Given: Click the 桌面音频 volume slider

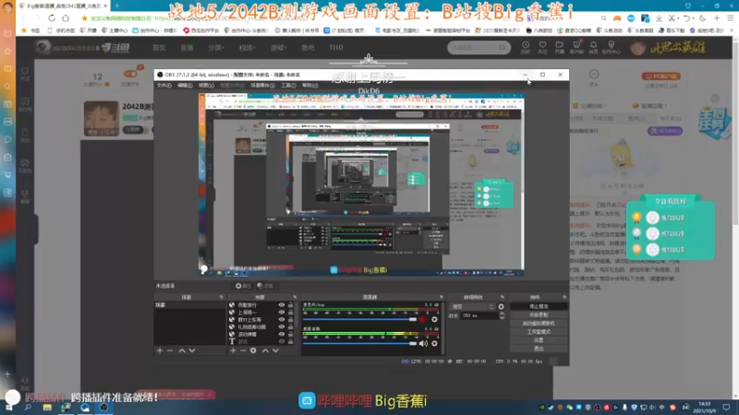Looking at the screenshot, I should [x=360, y=343].
